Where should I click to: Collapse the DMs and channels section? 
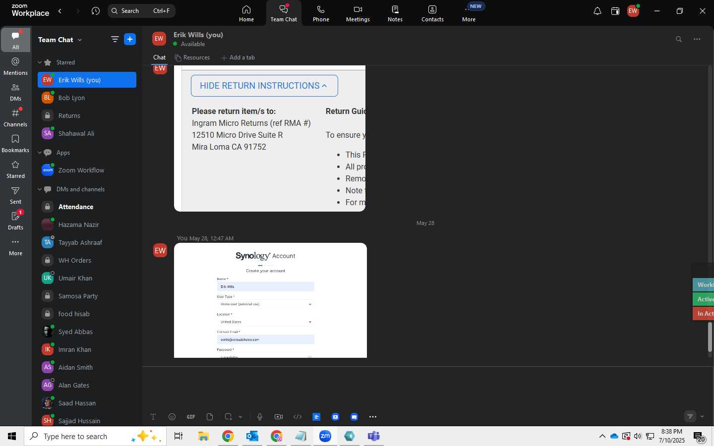pyautogui.click(x=40, y=189)
